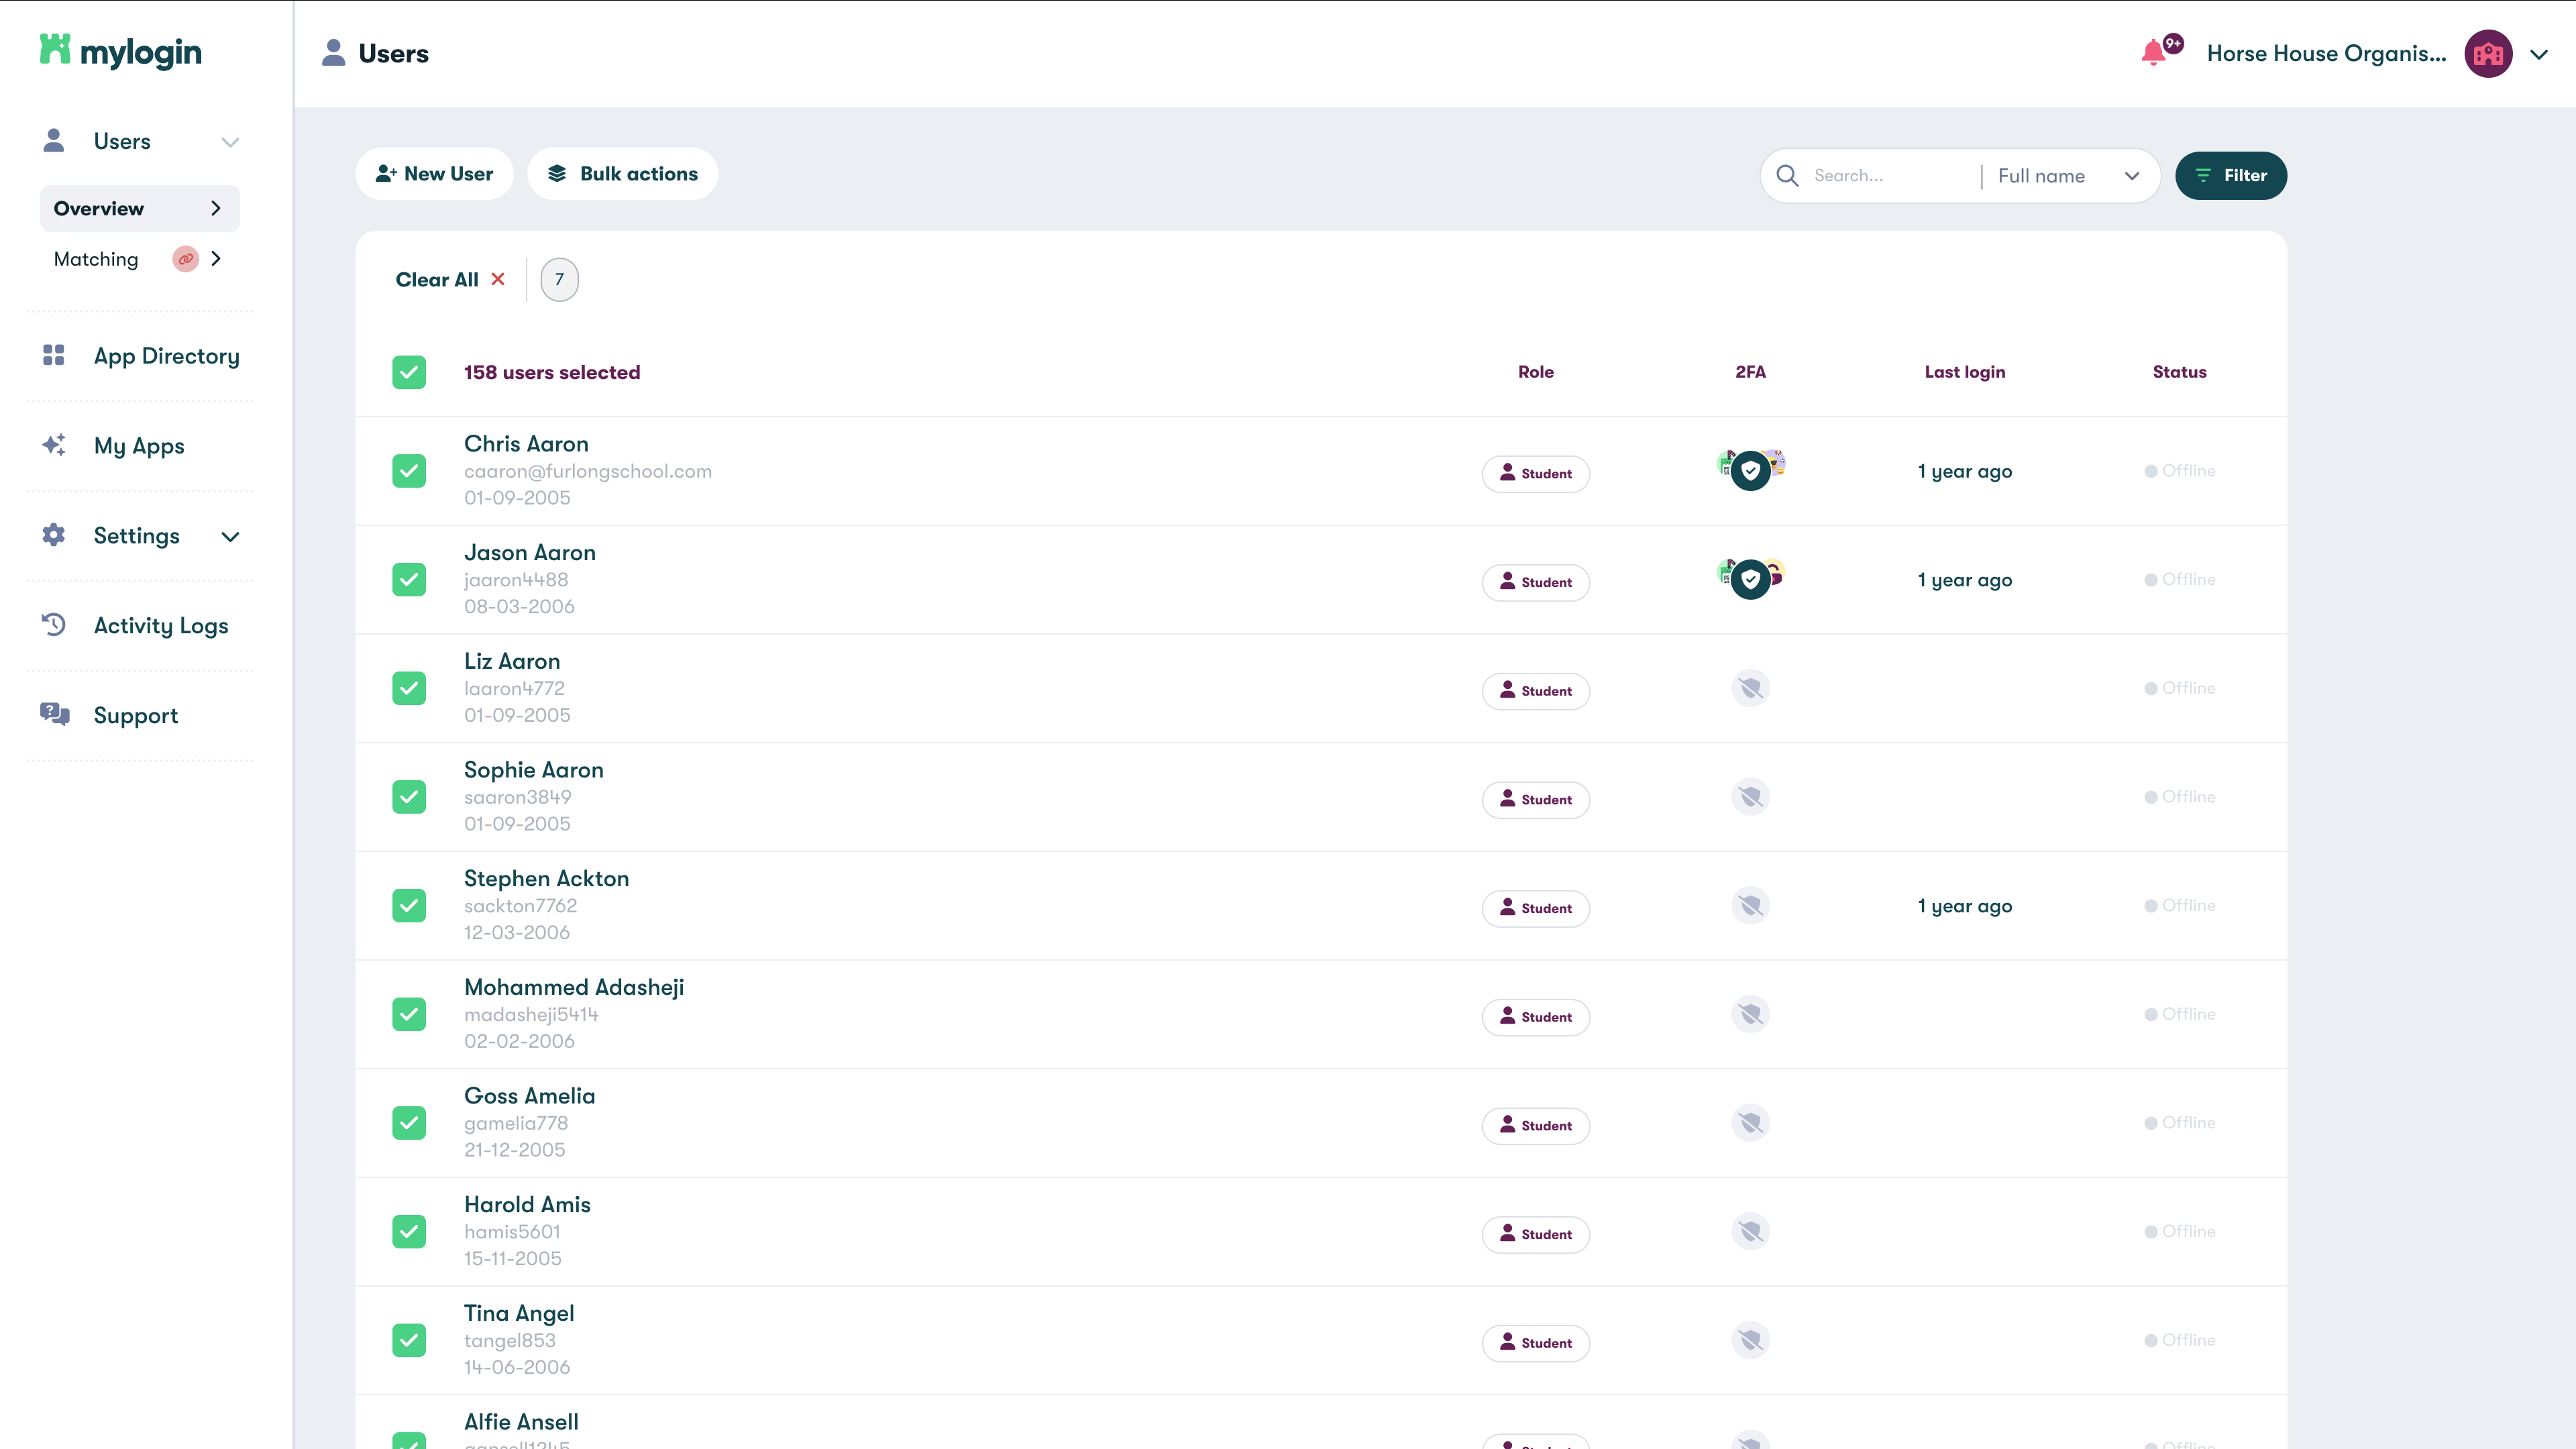This screenshot has width=2576, height=1449.
Task: Uncheck Chris Aaron's checkbox
Action: tap(409, 471)
